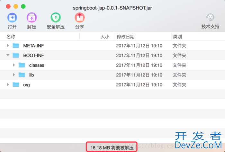Expand the lib folder
Viewport: 225px width, 152px height.
coord(14,75)
